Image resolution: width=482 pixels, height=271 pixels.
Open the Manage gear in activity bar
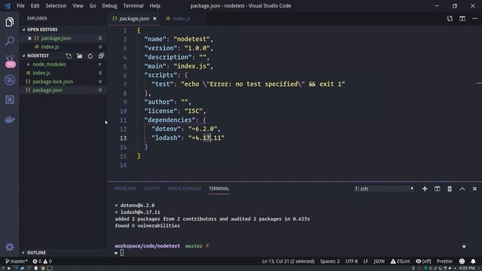point(10,247)
